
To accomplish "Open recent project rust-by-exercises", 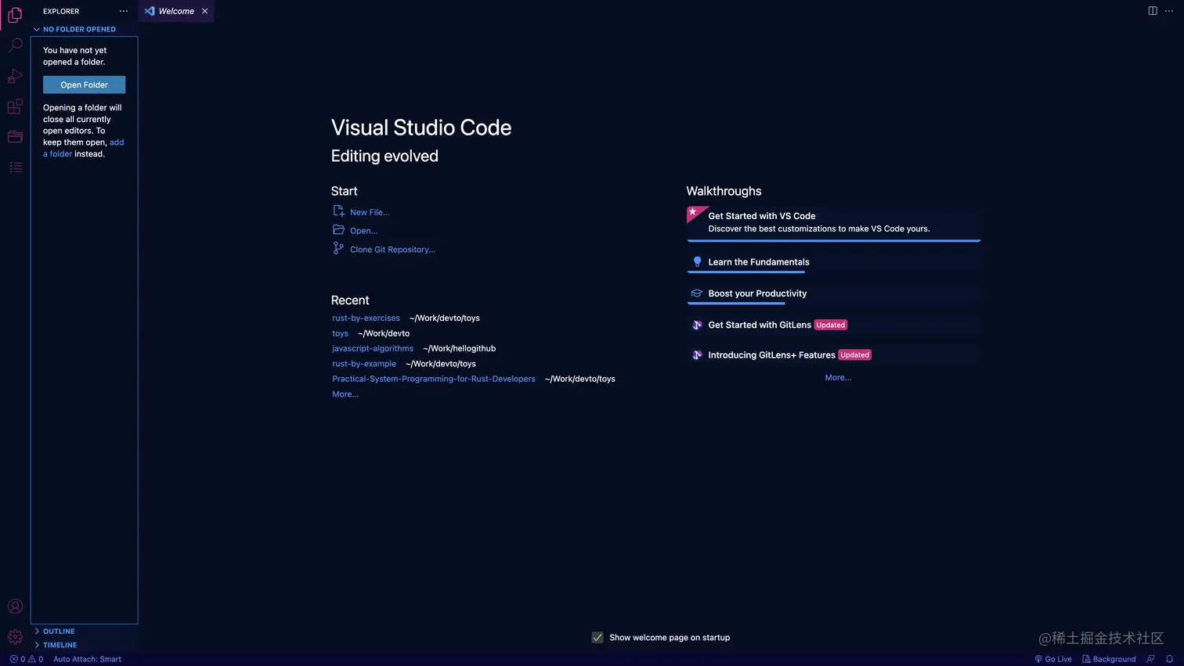I will [366, 318].
